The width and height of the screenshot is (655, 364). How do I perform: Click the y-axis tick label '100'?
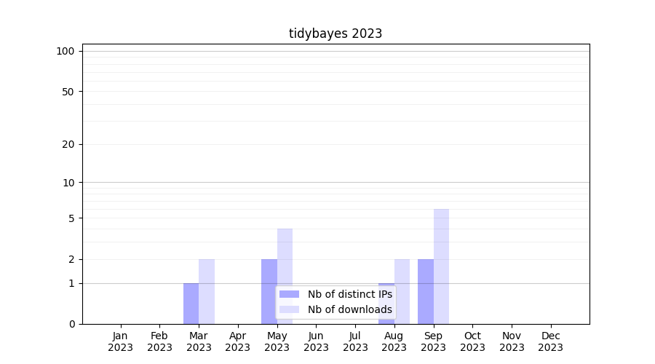pos(65,51)
